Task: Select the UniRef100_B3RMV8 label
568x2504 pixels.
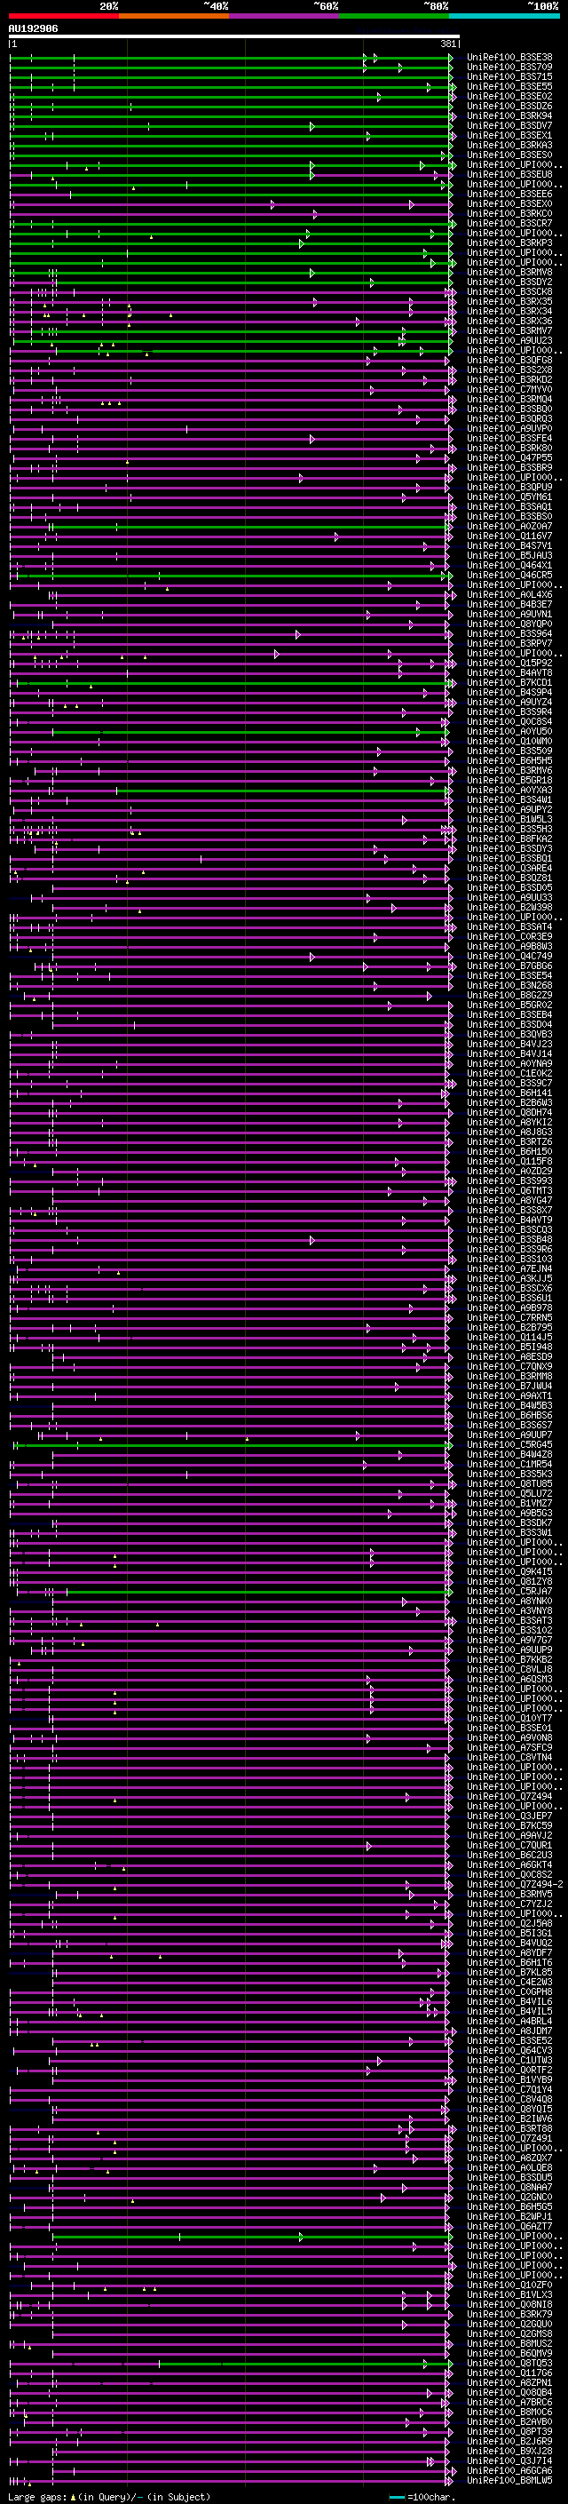Action: pyautogui.click(x=509, y=272)
